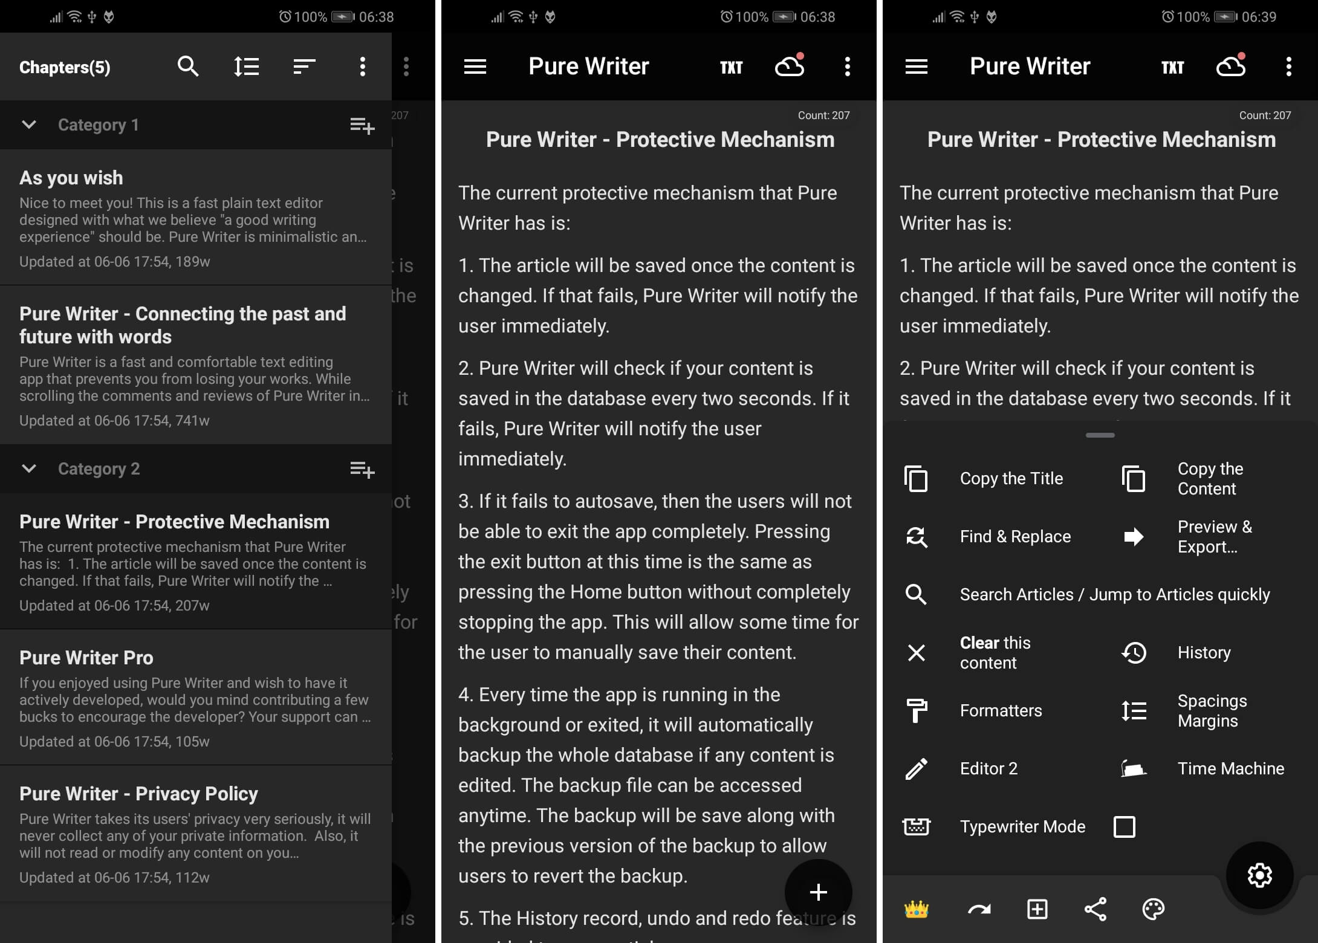This screenshot has width=1318, height=943.
Task: Collapse the Category 1 chevron
Action: click(29, 125)
